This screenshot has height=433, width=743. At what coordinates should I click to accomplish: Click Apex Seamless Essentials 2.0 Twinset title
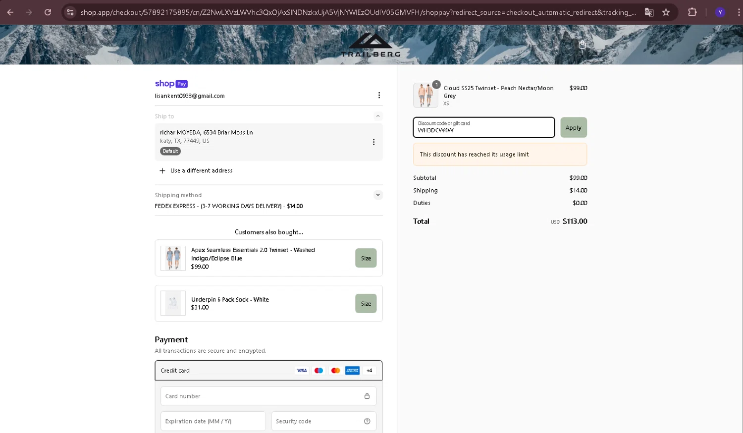point(253,254)
